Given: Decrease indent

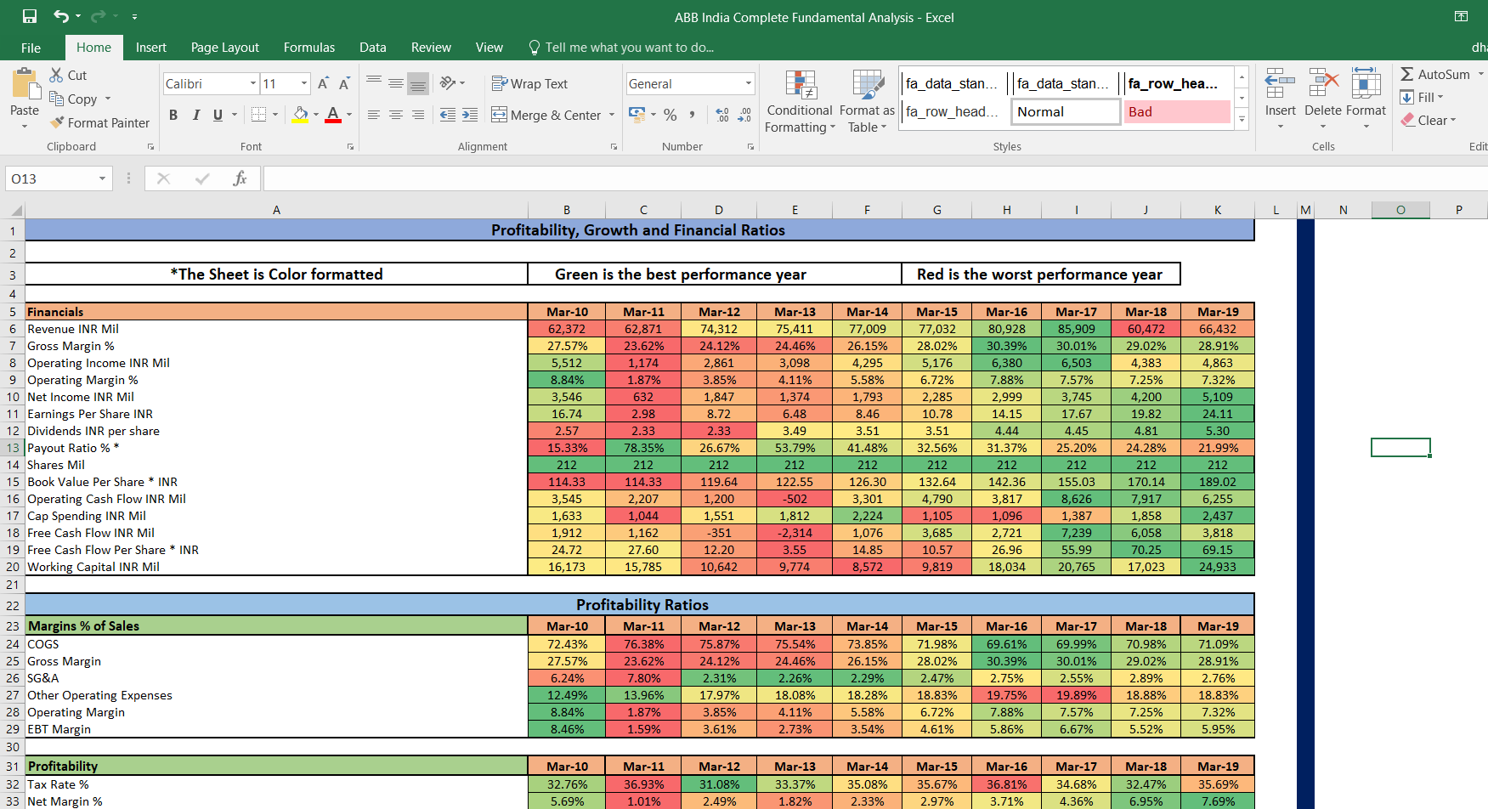Looking at the screenshot, I should (x=448, y=115).
